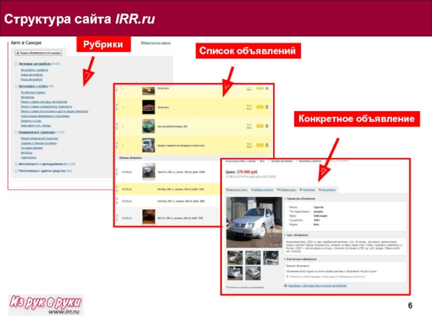Open the Мототехника и другие средства rubric

pos(42,171)
